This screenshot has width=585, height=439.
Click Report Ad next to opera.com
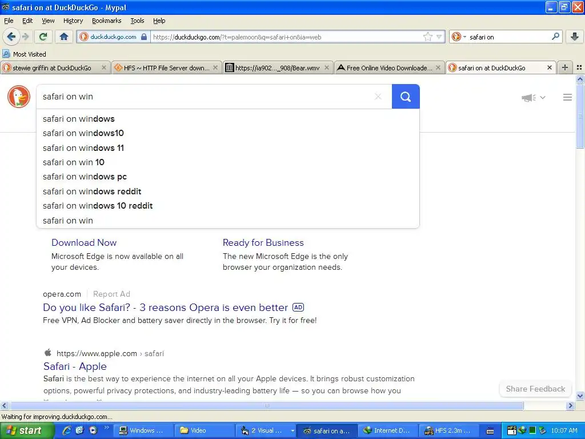[x=111, y=294]
